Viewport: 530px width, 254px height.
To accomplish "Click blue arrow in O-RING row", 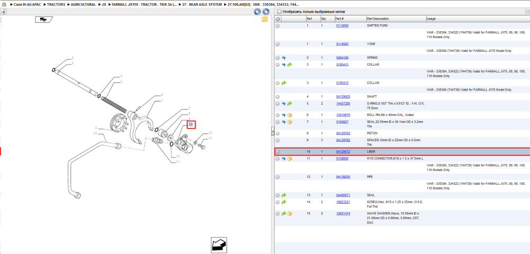I will 284,104.
